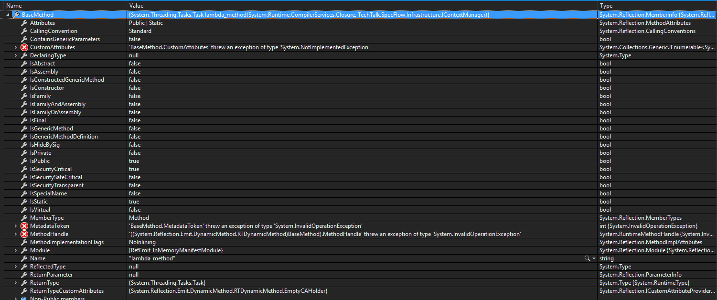This screenshot has width=717, height=300.
Task: Click the 'Standard' CallingConvention value
Action: [x=140, y=31]
